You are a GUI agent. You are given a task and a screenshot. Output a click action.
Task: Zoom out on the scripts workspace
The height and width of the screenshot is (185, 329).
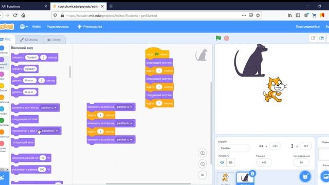click(x=203, y=164)
